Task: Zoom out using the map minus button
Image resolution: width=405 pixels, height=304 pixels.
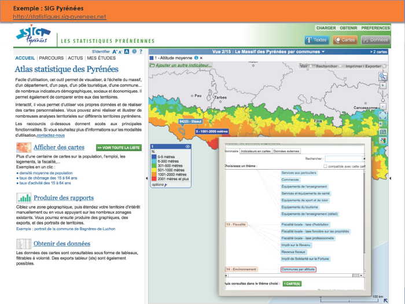Action: [x=383, y=107]
